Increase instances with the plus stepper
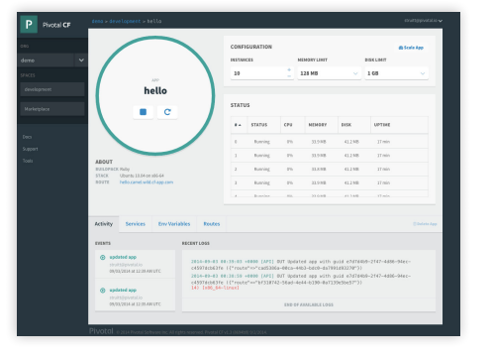The image size is (492, 358). pos(289,69)
